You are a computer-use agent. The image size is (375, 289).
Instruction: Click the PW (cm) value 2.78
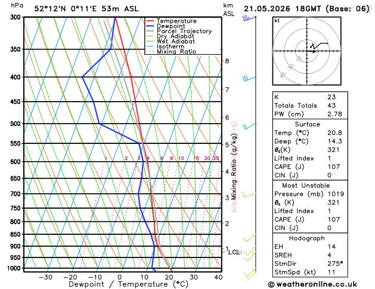tap(334, 114)
